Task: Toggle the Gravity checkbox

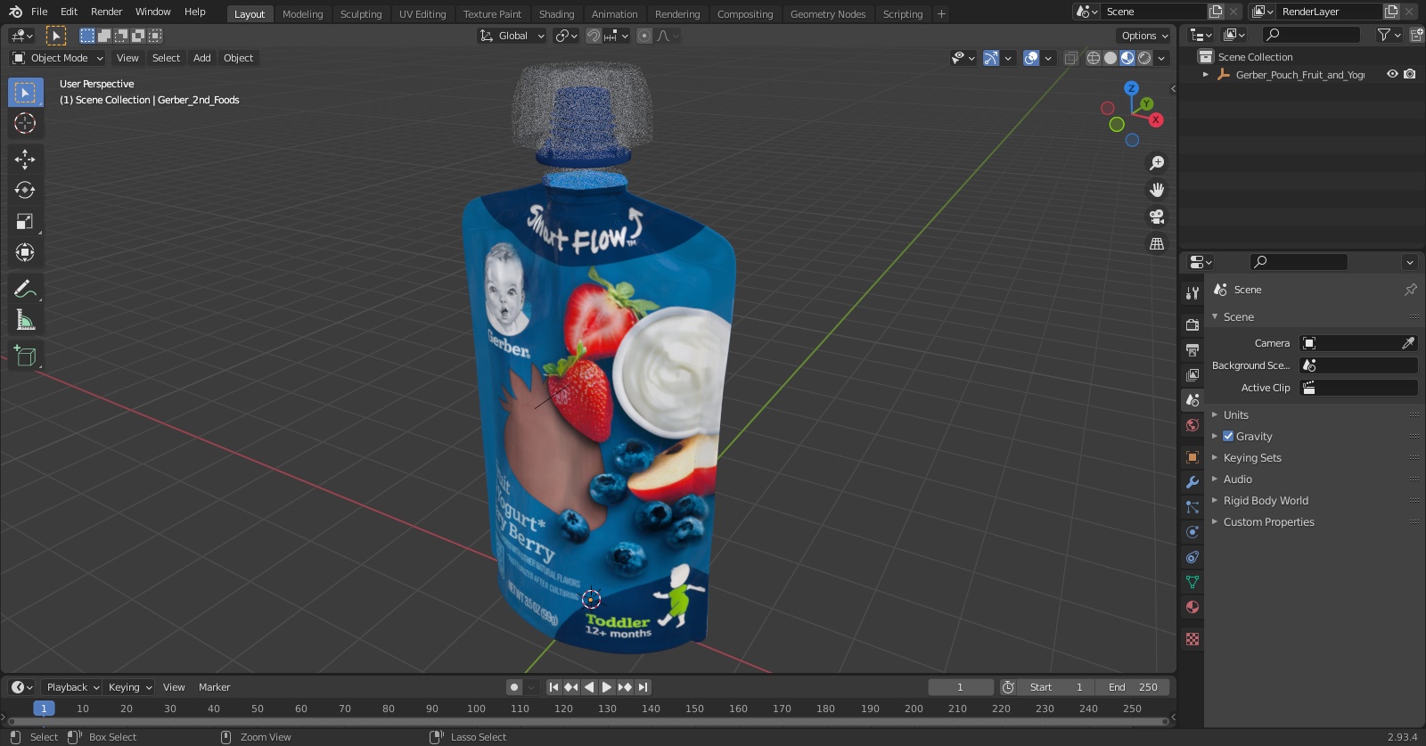Action: [1228, 437]
